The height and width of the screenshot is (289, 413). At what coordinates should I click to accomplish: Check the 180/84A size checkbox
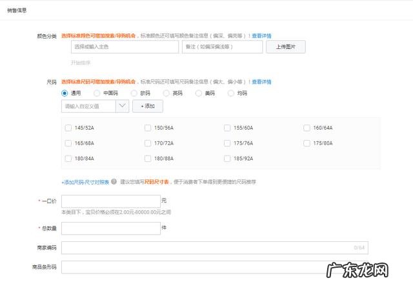coord(68,159)
